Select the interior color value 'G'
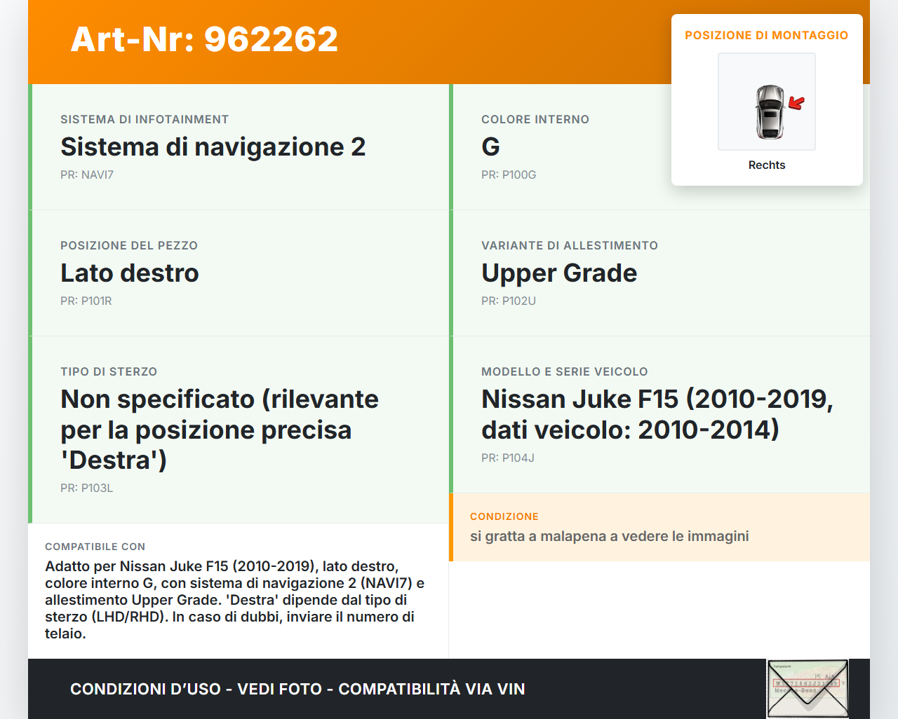898x719 pixels. [490, 147]
